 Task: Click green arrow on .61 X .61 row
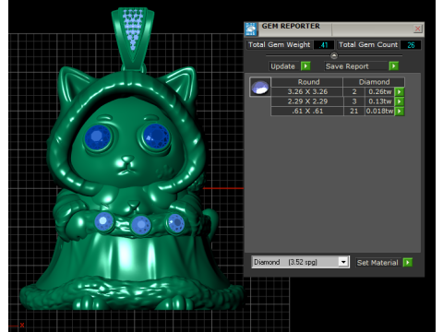coord(400,111)
